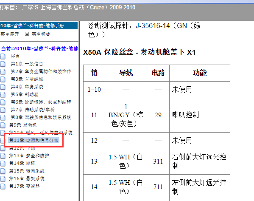This screenshot has height=201, width=254.
Task: Click the 销 column header
Action: tap(94, 73)
